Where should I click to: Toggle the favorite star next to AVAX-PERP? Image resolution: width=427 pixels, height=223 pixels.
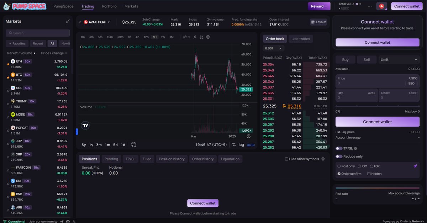point(80,22)
